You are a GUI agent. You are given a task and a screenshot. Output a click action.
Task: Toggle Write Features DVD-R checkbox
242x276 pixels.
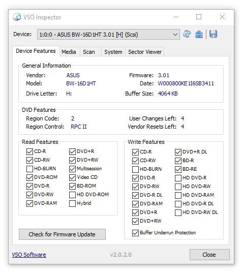coord(135,178)
